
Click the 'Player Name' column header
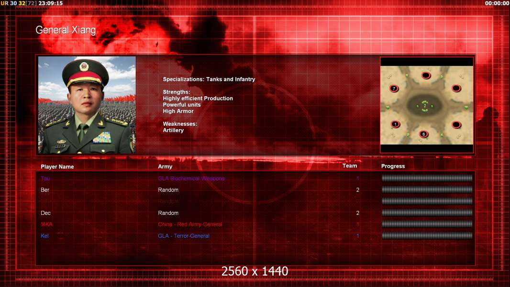57,167
